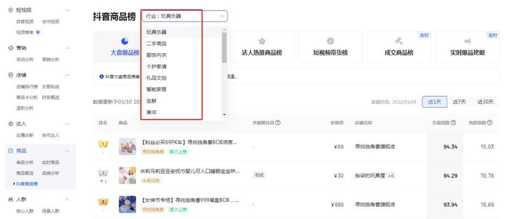
Task: Click the bronze rank 3 crown badge
Action: click(x=103, y=202)
